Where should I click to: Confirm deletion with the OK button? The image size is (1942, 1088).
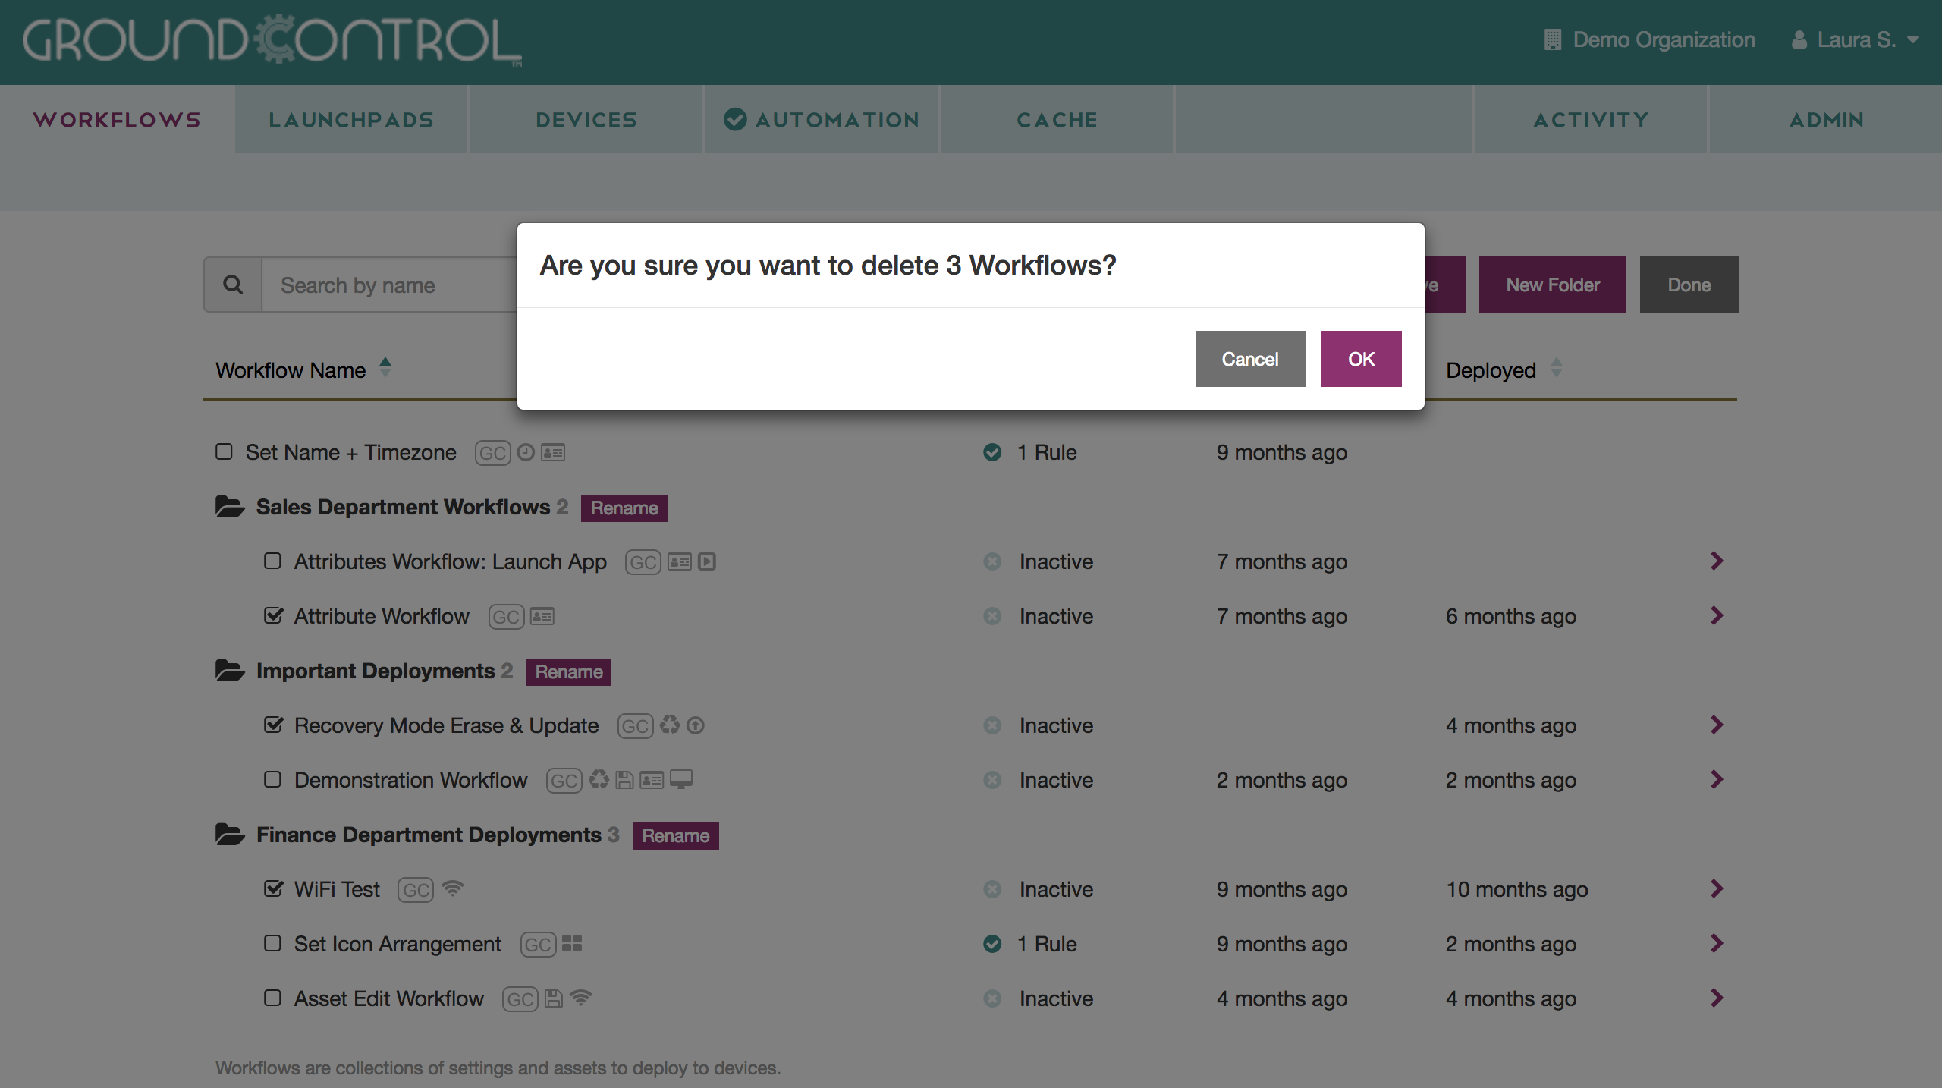point(1361,359)
